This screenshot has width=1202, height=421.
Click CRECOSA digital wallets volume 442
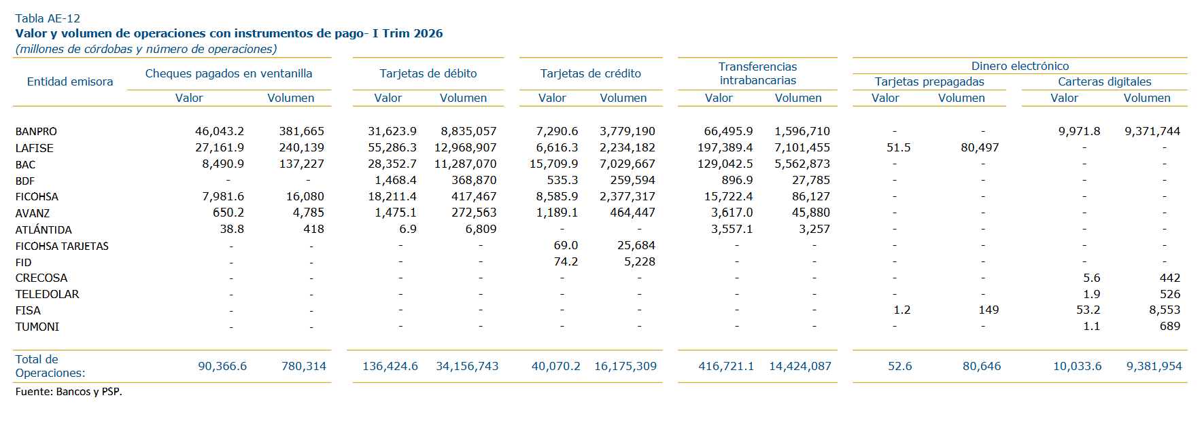click(x=1169, y=278)
